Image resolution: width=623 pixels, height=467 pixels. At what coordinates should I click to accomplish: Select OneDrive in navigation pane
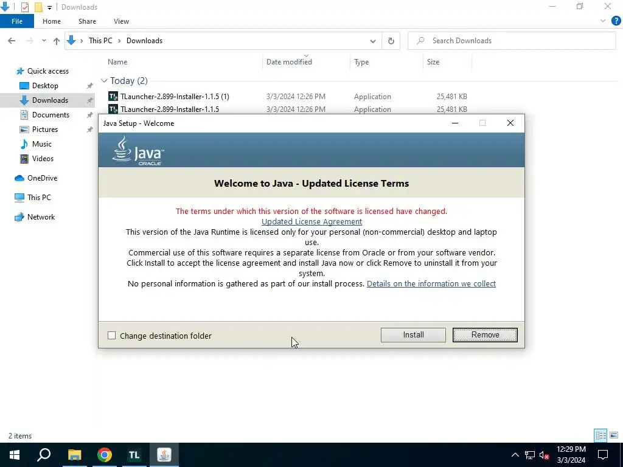42,178
